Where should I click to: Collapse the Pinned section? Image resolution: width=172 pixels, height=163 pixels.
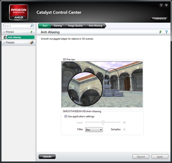point(4,32)
